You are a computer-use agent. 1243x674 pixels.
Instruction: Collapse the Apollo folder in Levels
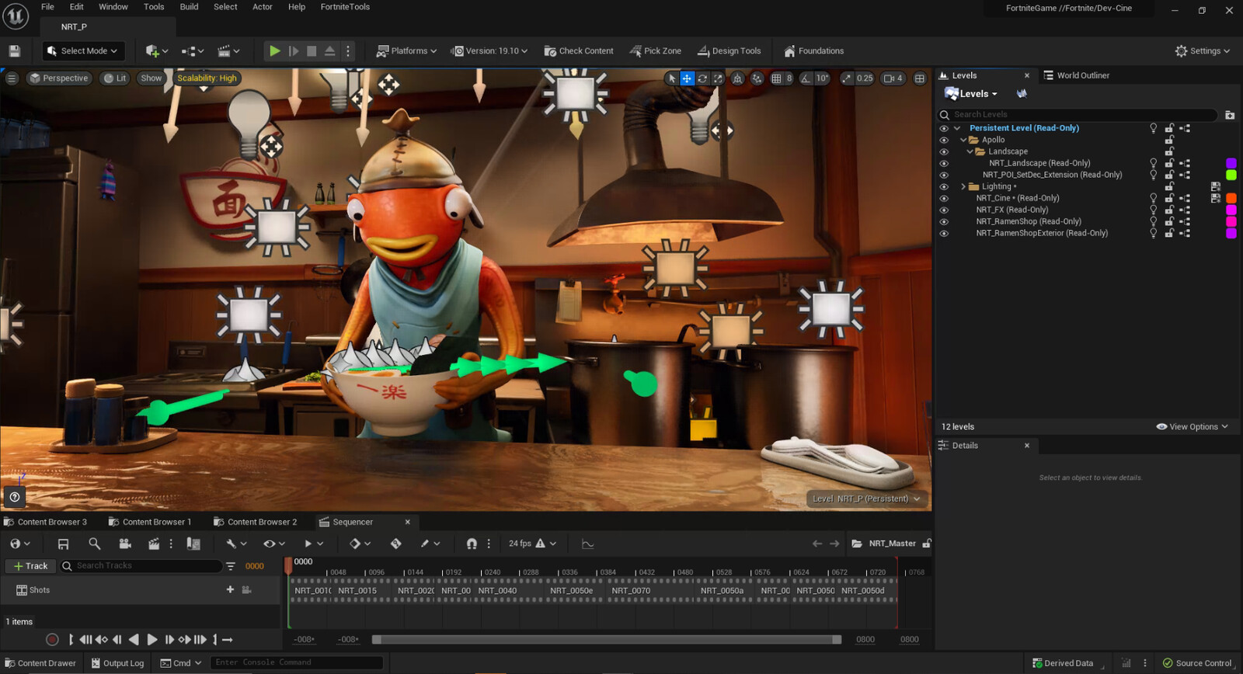[963, 140]
